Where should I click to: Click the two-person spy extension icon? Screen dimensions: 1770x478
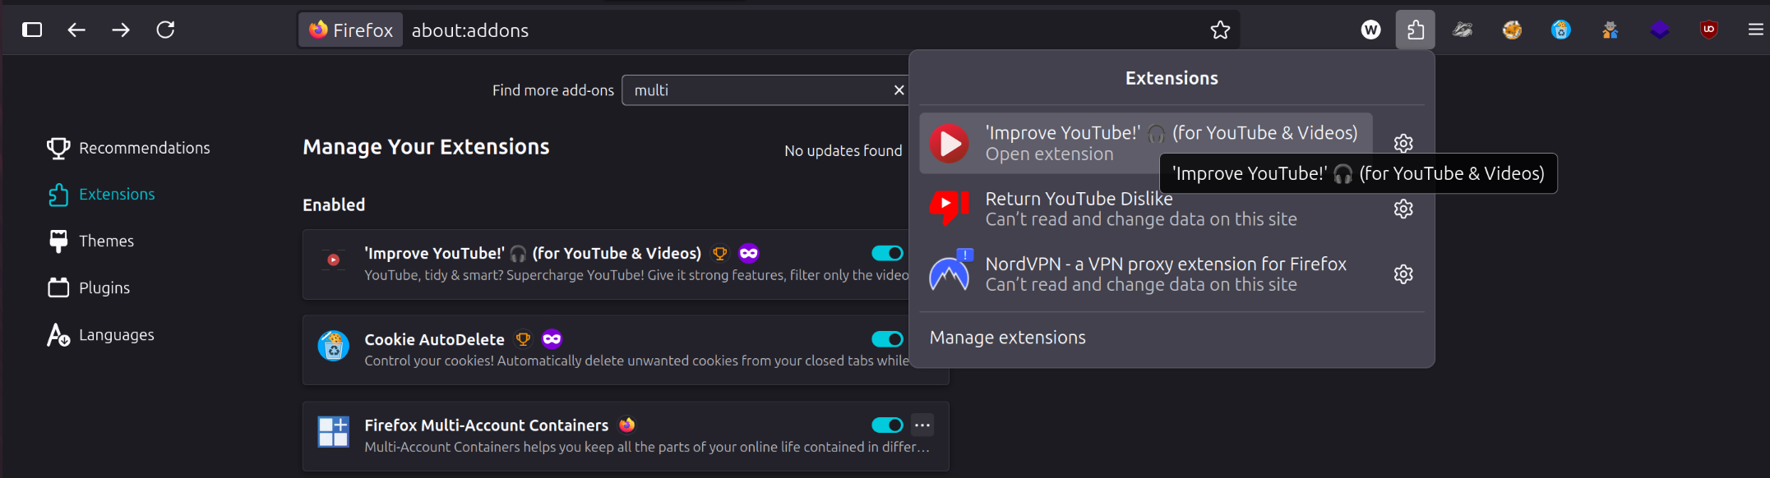1611,30
